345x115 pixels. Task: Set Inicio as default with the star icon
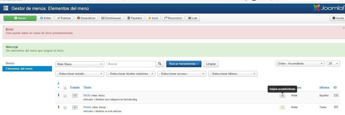click(283, 96)
